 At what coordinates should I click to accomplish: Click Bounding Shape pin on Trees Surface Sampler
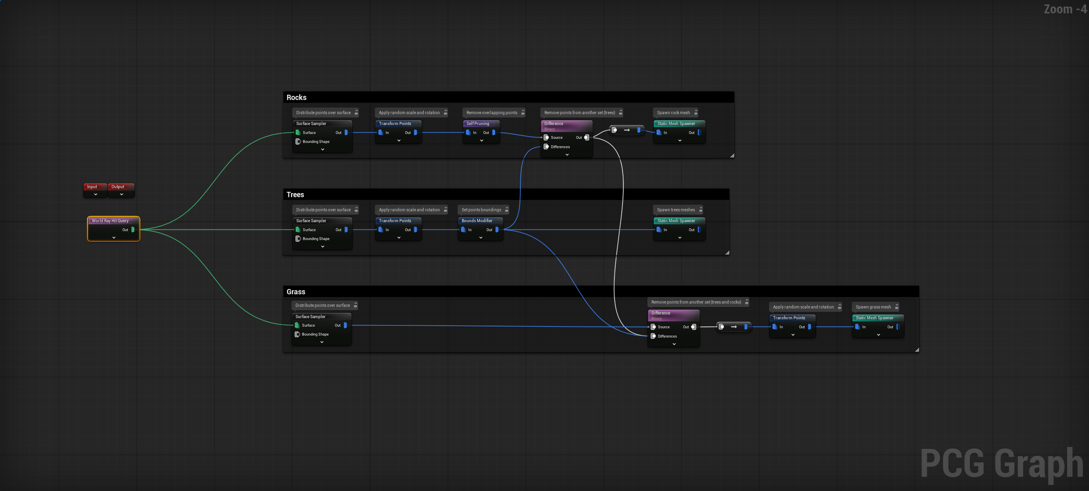click(298, 239)
